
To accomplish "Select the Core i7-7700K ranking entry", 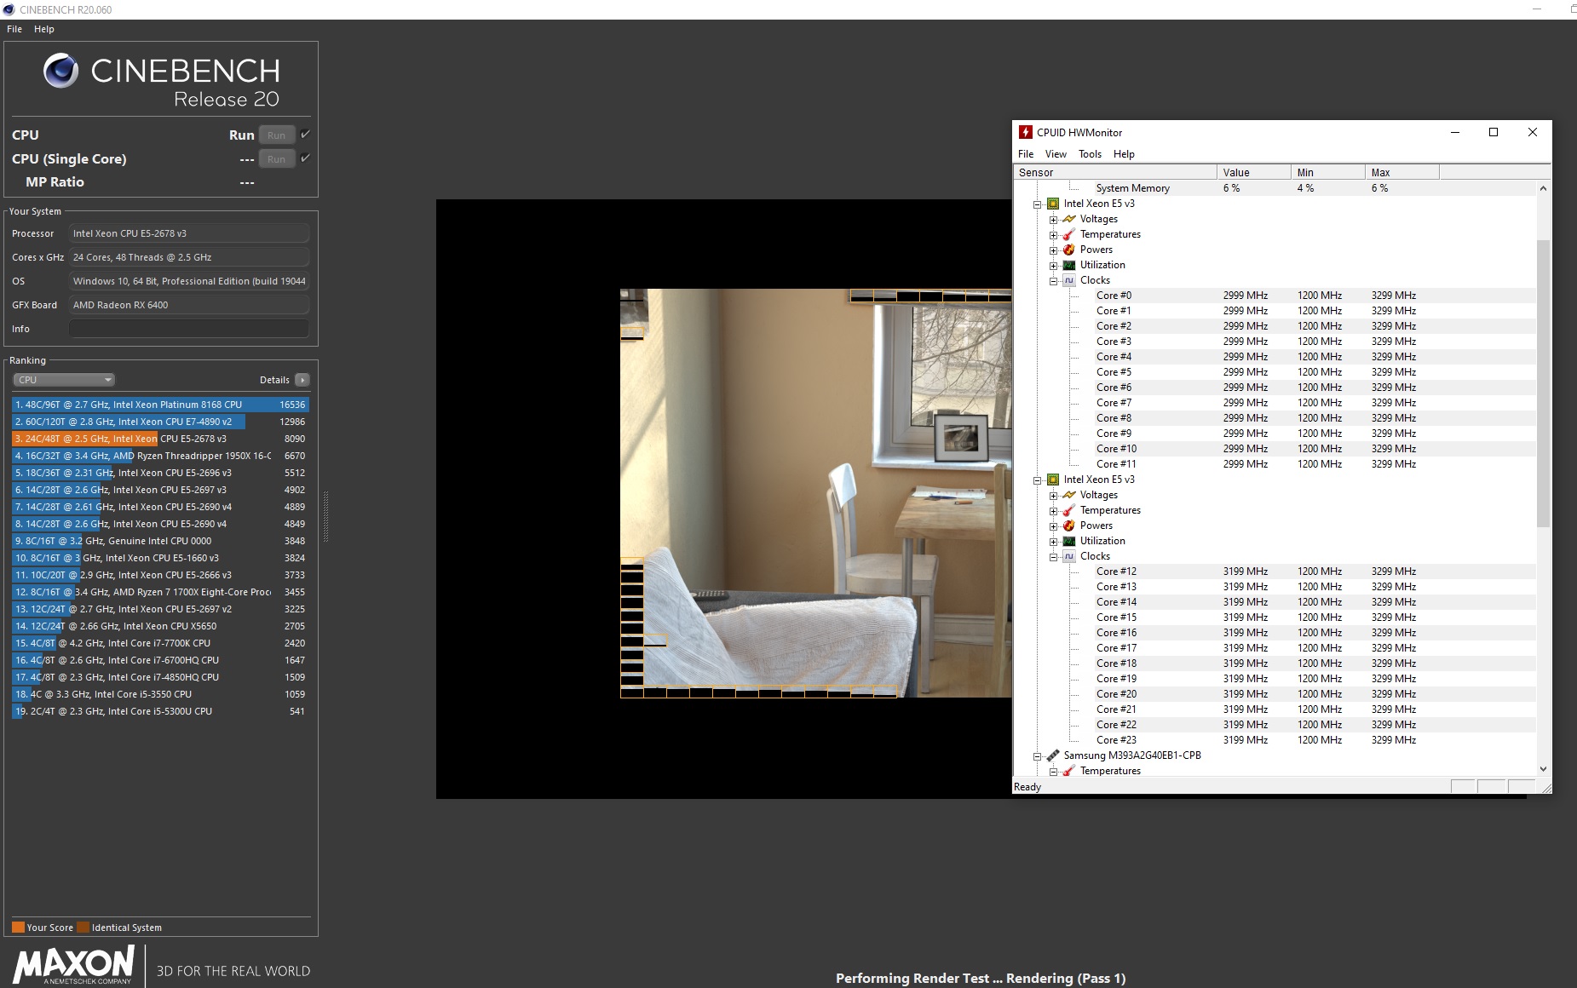I will pyautogui.click(x=160, y=643).
